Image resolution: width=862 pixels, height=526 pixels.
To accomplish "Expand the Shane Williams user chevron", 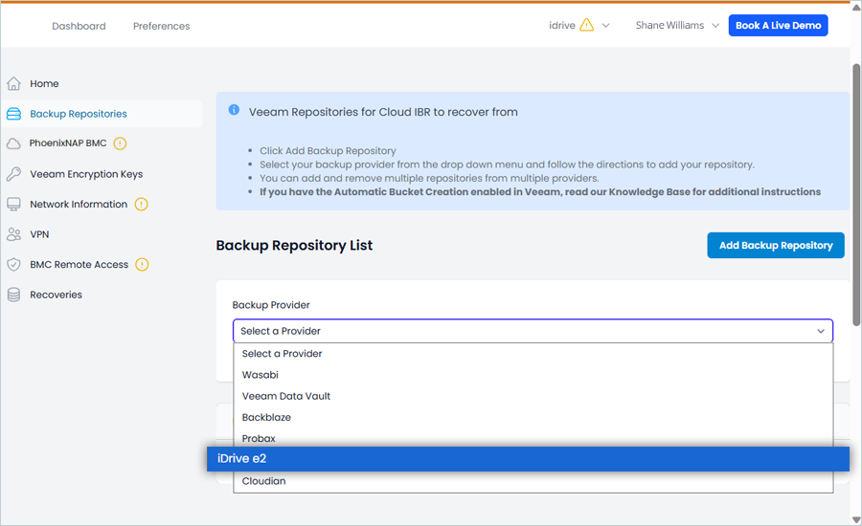I will pos(715,25).
